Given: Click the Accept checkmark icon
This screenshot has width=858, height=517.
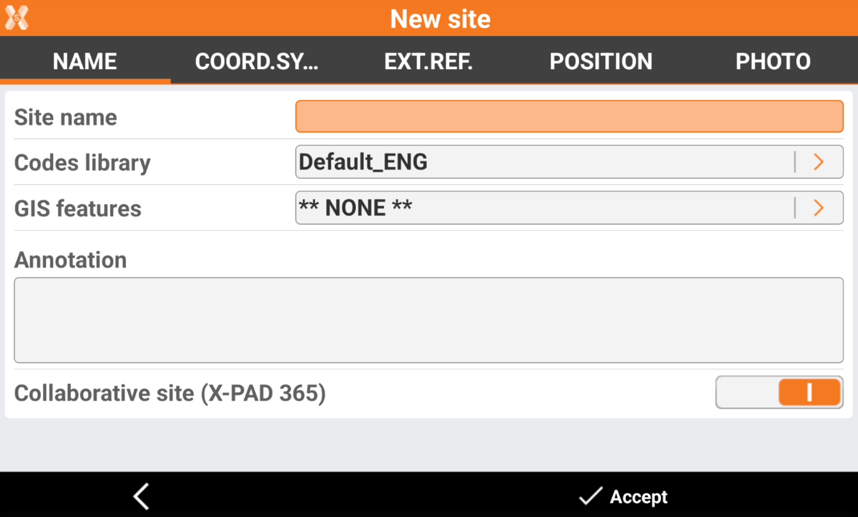Looking at the screenshot, I should [591, 496].
